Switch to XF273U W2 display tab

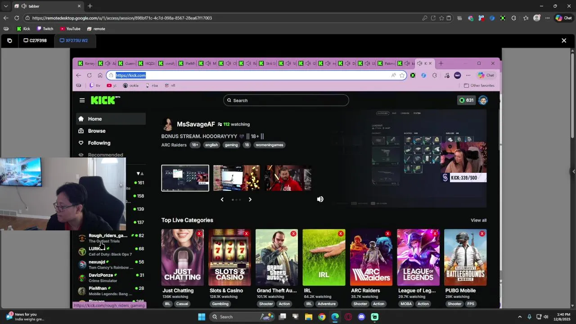74,40
